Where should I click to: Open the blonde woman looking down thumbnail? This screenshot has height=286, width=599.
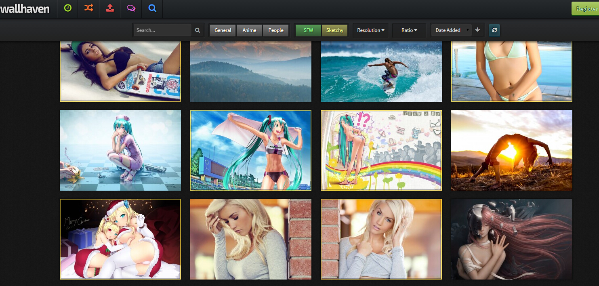pyautogui.click(x=251, y=239)
